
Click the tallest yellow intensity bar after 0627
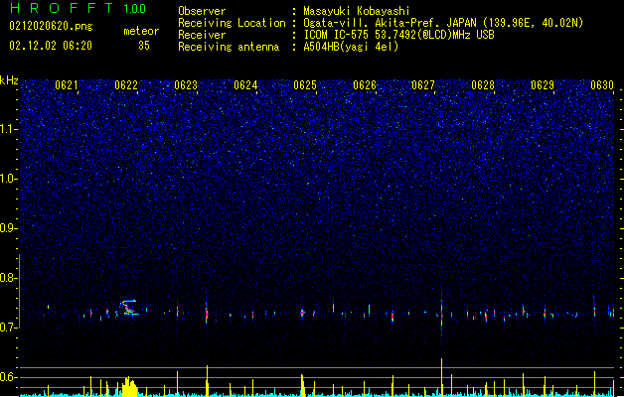pyautogui.click(x=441, y=377)
